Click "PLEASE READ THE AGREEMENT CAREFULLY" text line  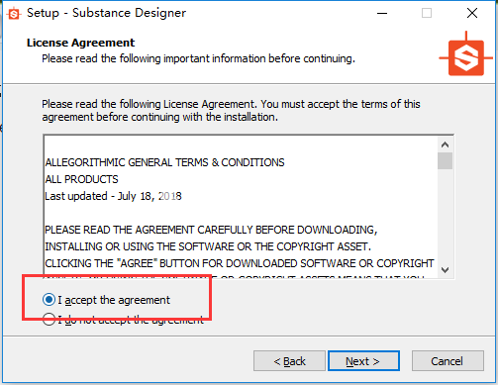(x=211, y=230)
